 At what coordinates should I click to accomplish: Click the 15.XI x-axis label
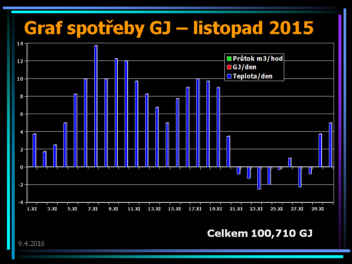click(x=175, y=209)
